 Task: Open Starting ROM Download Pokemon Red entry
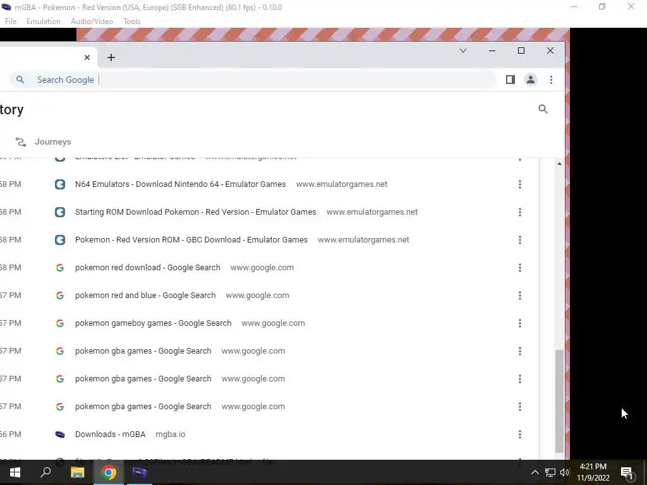tap(196, 212)
